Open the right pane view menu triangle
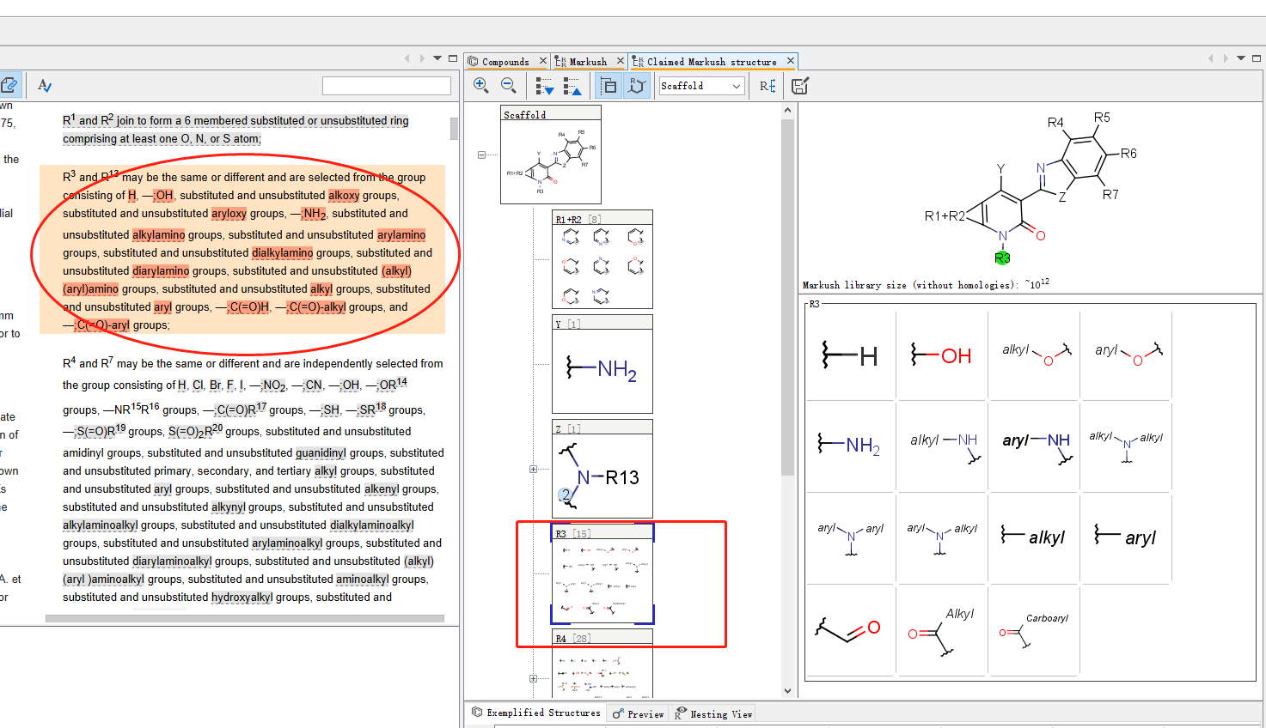Screen dimensions: 1266x728 [x=1241, y=58]
